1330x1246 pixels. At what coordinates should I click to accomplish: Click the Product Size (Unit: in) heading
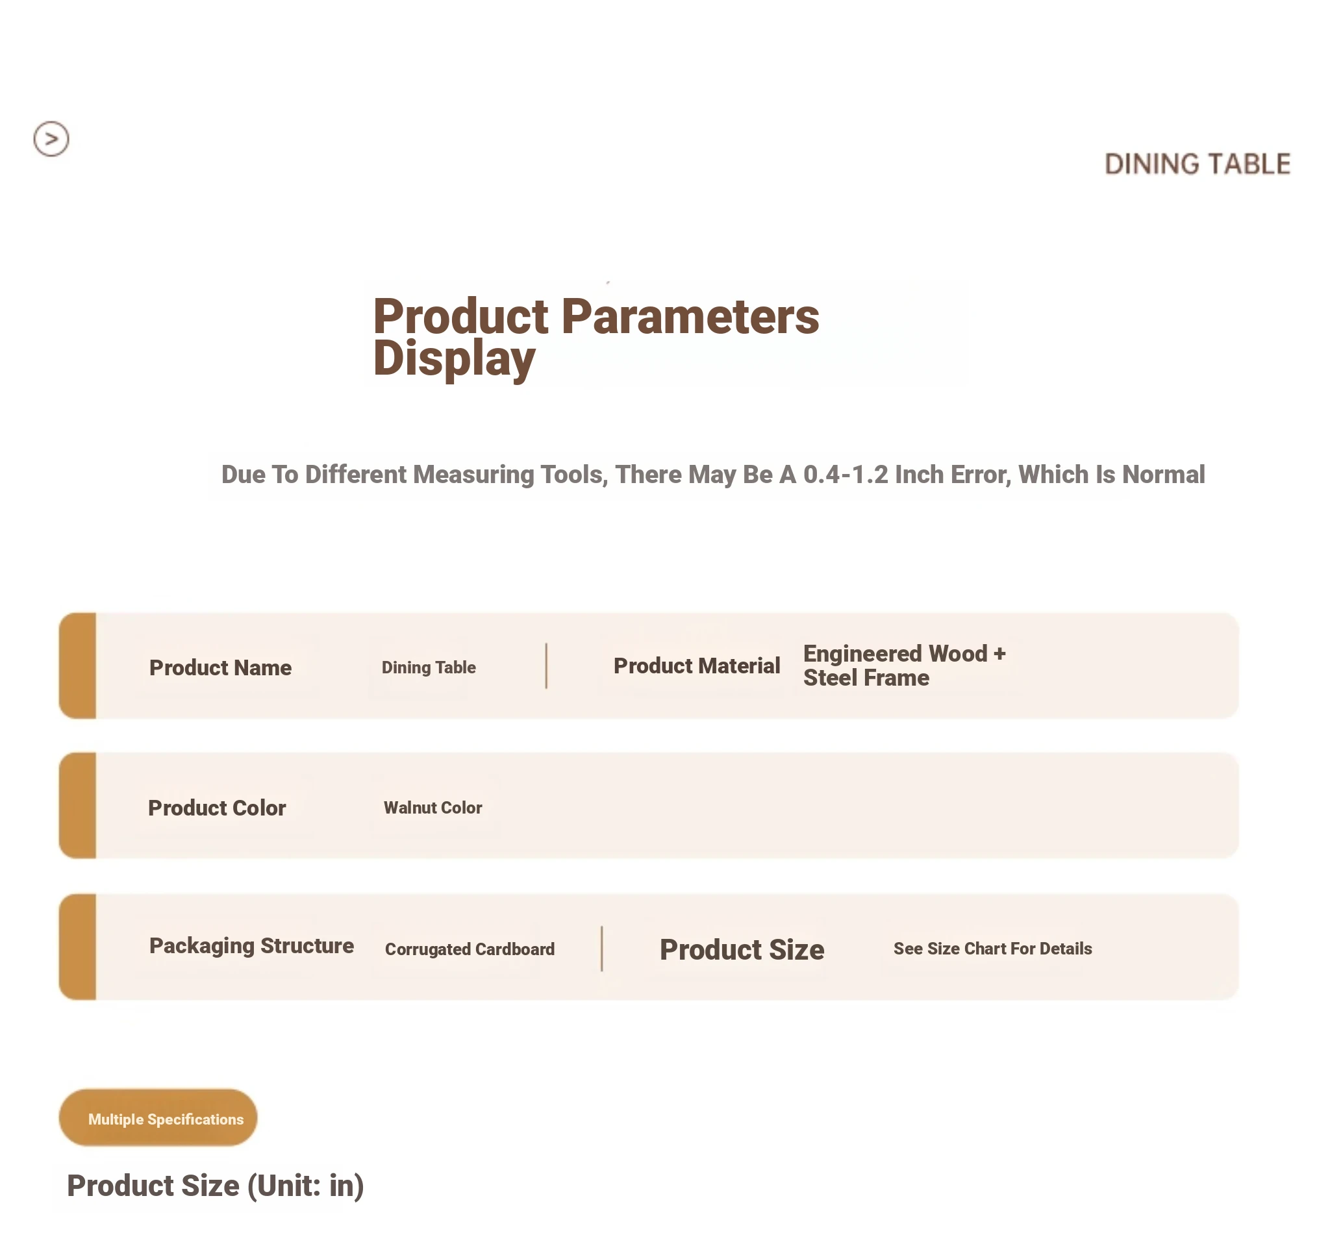pos(216,1186)
